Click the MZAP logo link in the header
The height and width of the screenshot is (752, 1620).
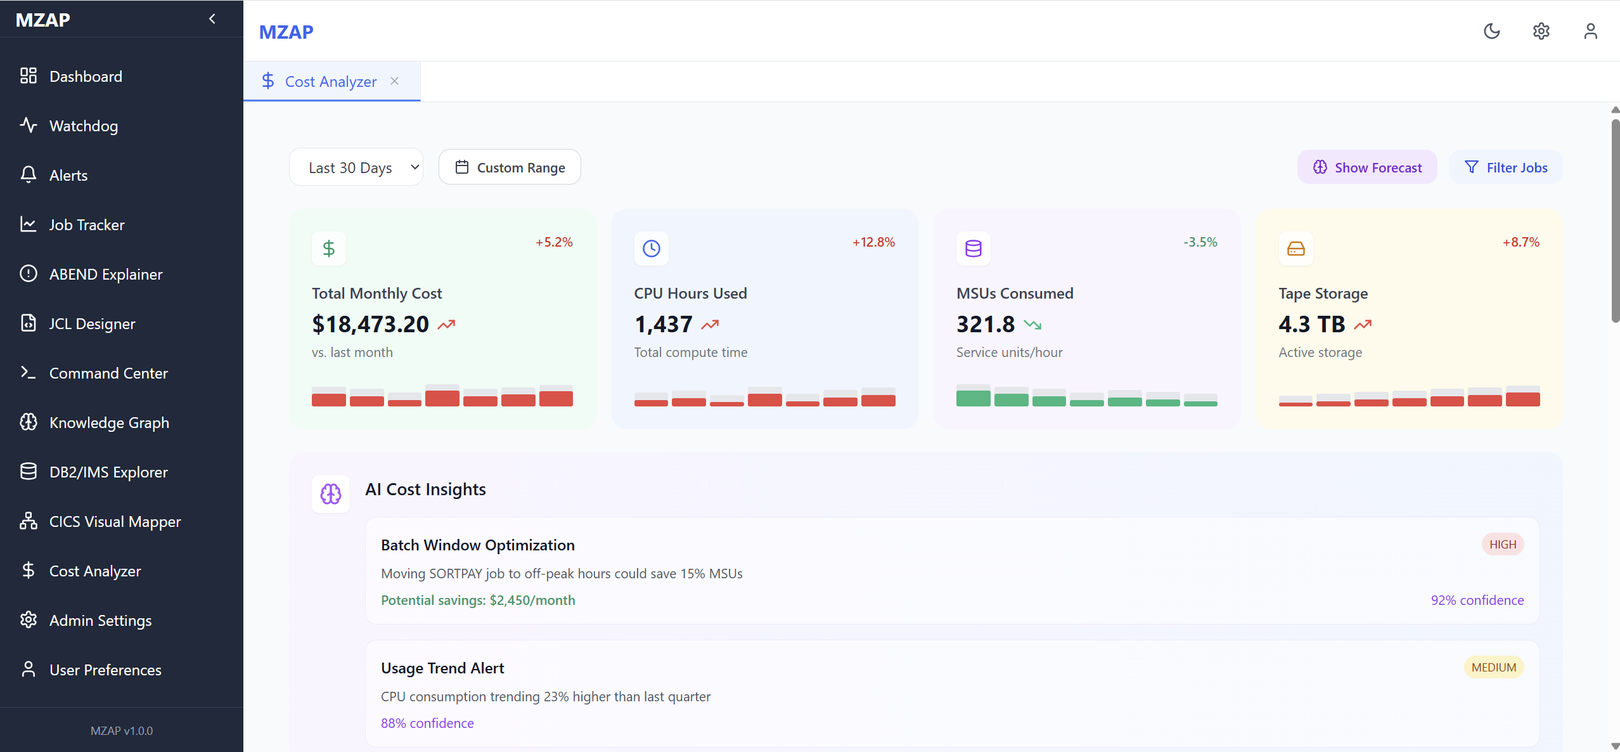point(286,32)
